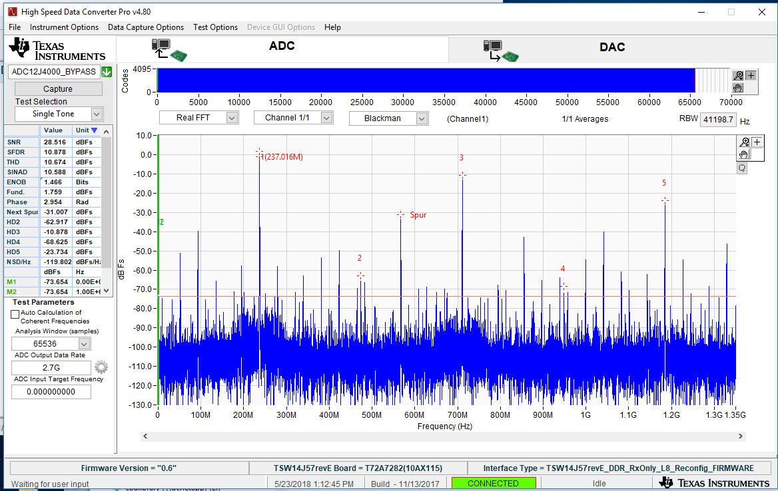Click the reset view icon below FFT palette
This screenshot has height=491, width=778.
point(742,168)
